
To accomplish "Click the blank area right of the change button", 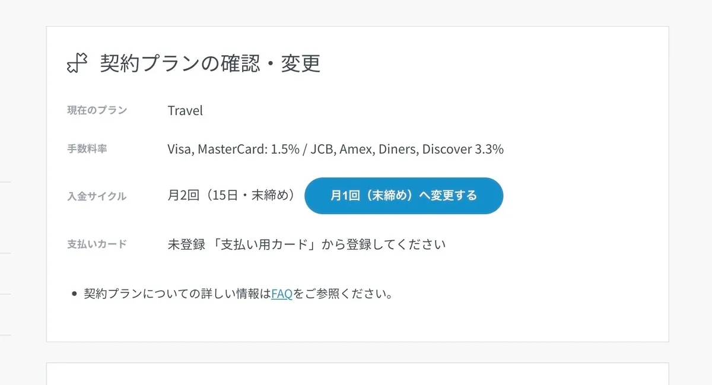I will point(584,196).
